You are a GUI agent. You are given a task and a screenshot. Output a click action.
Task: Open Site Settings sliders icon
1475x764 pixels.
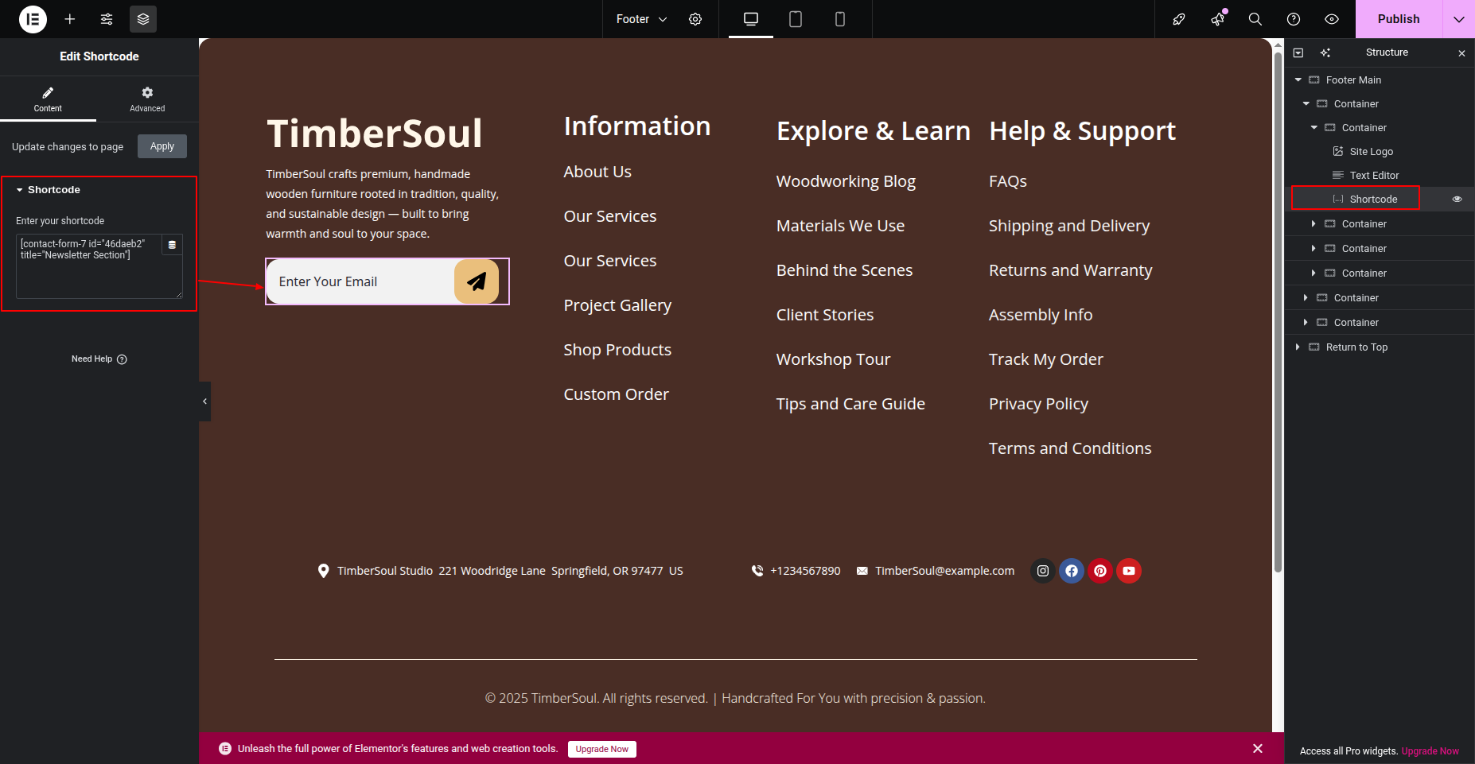tap(107, 19)
